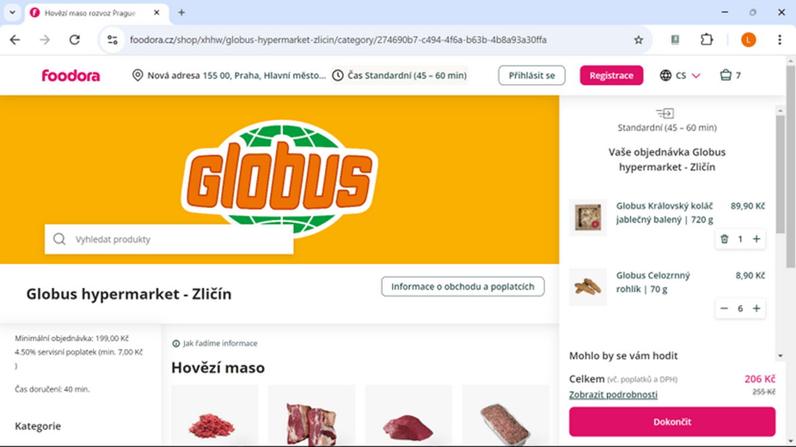
Task: Increase Celozrnný rohlík quantity with plus
Action: point(756,309)
